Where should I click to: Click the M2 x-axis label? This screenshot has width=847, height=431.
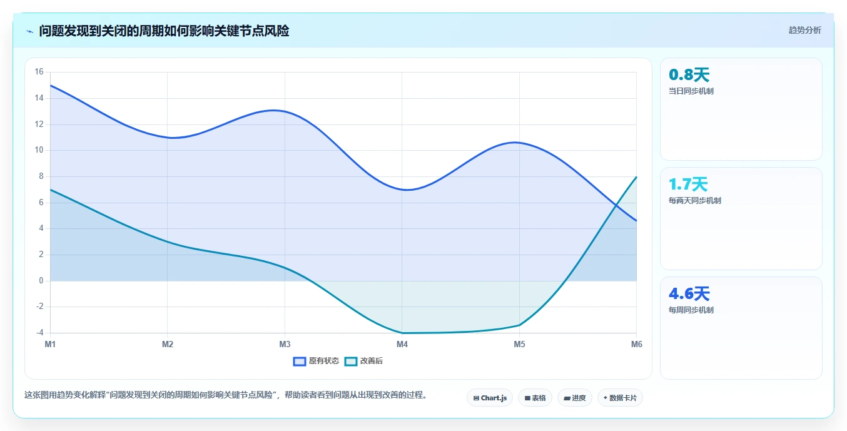(168, 344)
